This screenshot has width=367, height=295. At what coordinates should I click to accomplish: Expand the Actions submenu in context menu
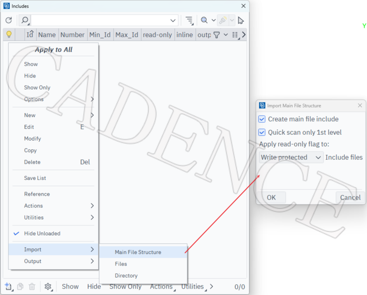click(53, 206)
